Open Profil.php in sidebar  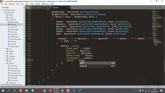pos(13,42)
